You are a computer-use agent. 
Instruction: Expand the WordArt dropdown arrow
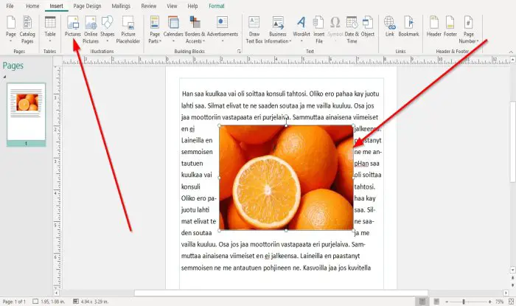301,41
